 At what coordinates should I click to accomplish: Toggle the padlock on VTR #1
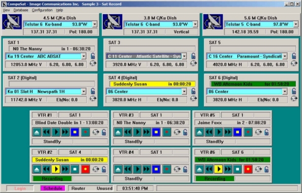104,132
